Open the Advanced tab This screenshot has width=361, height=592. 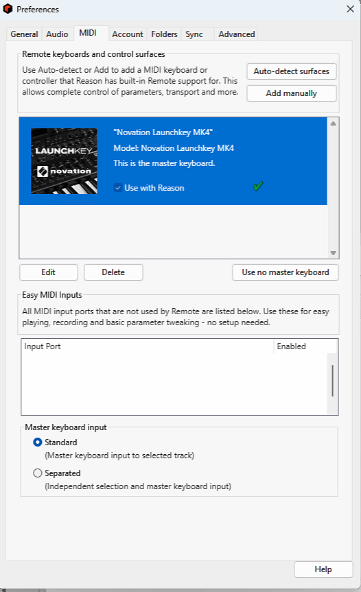[x=237, y=34]
